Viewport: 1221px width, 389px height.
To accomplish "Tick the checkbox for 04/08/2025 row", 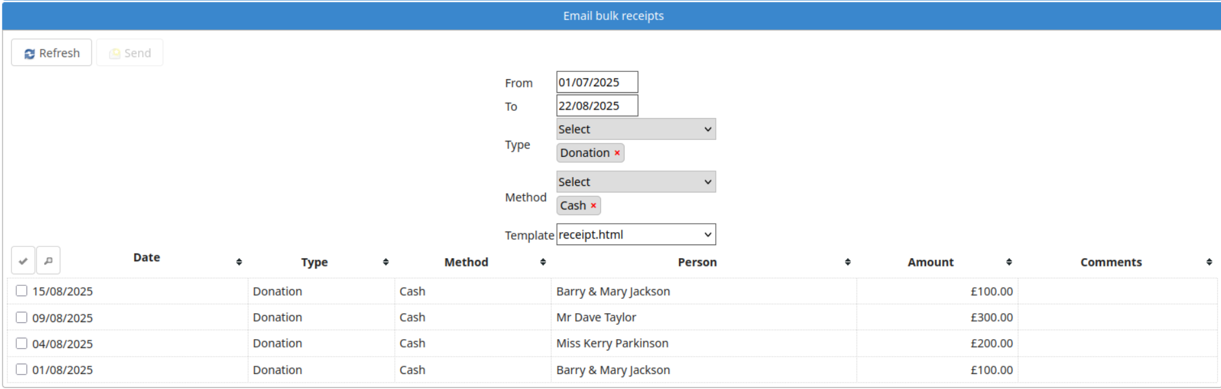I will click(21, 343).
